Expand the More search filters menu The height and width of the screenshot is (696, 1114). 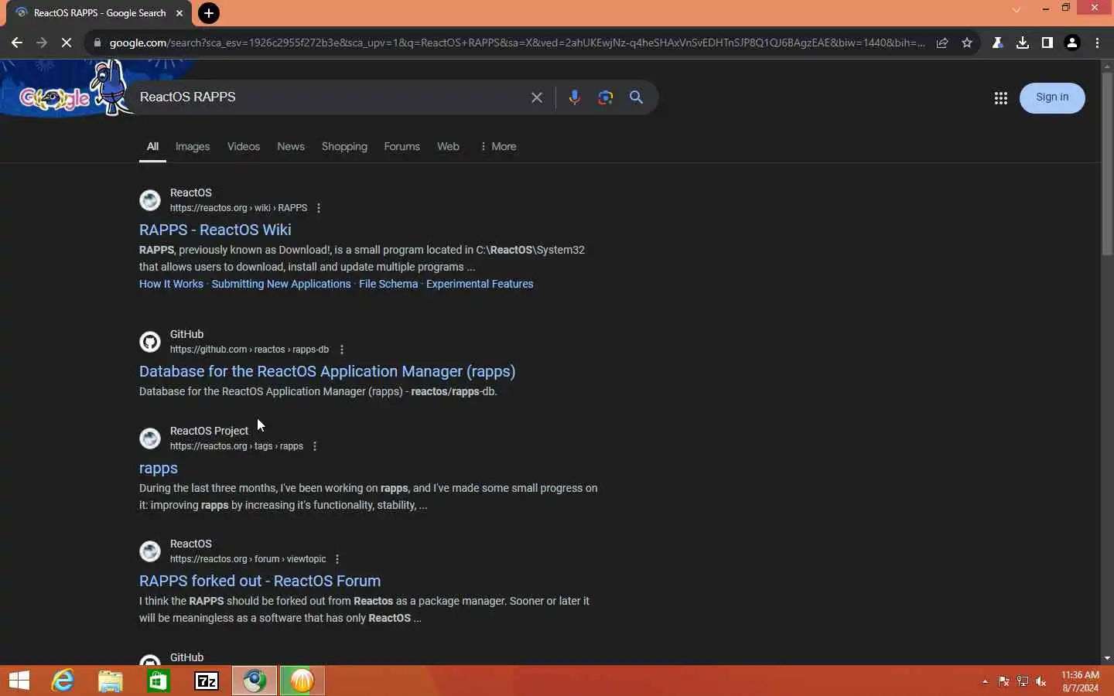[x=497, y=146]
